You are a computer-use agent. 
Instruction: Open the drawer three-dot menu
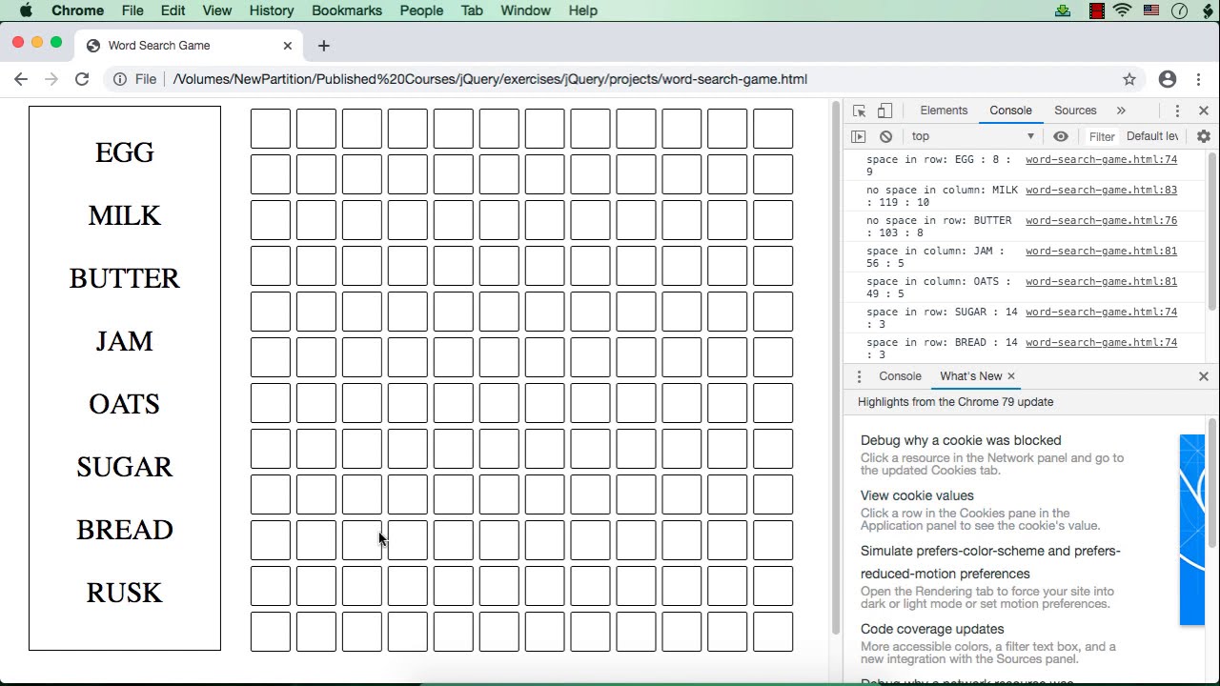tap(859, 376)
